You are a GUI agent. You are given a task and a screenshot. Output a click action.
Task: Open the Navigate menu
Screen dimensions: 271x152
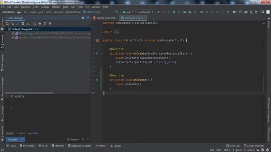point(26,7)
